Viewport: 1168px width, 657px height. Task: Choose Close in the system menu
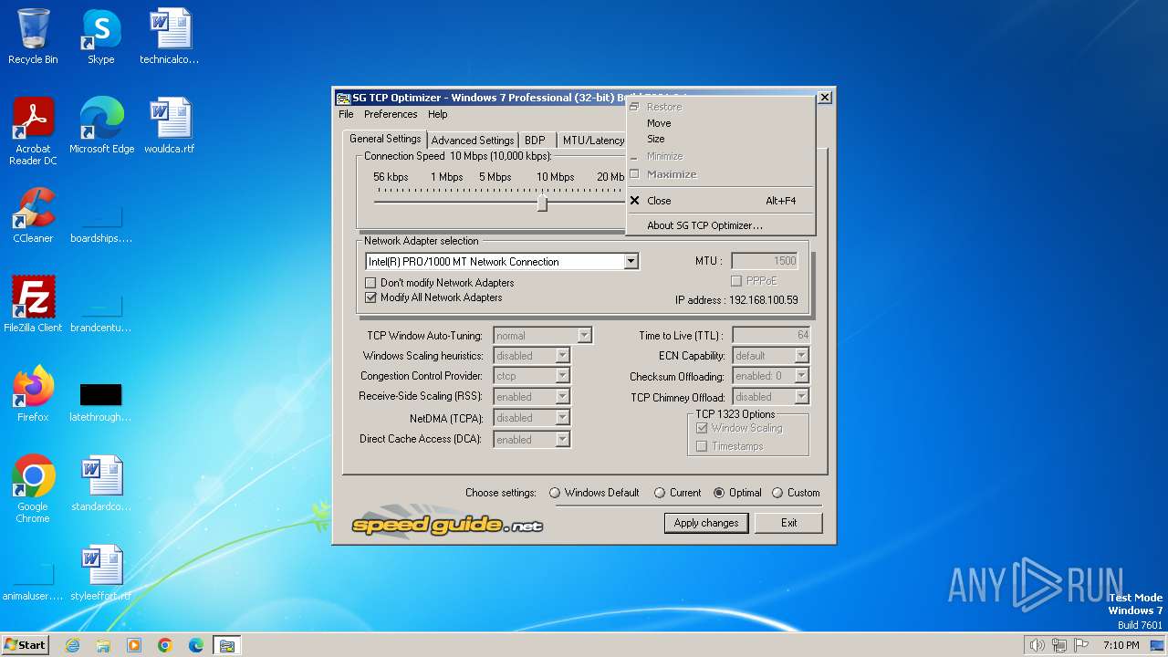[719, 201]
